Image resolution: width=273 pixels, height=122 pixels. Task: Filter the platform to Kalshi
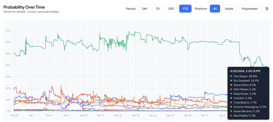pos(229,9)
